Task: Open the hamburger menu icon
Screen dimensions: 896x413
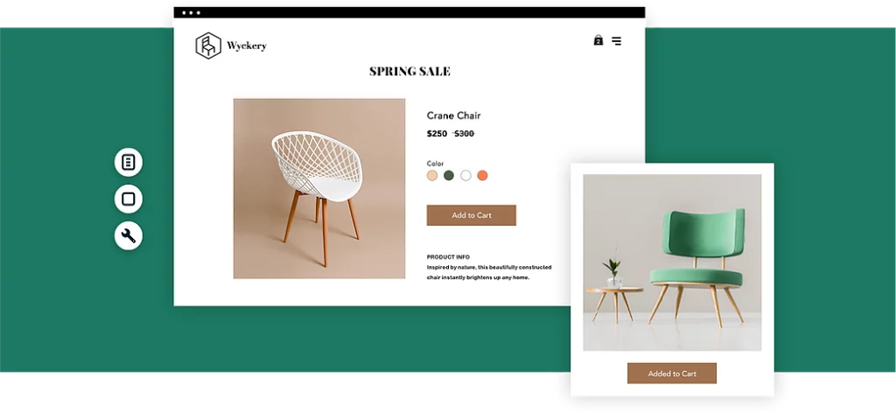Action: pos(617,40)
